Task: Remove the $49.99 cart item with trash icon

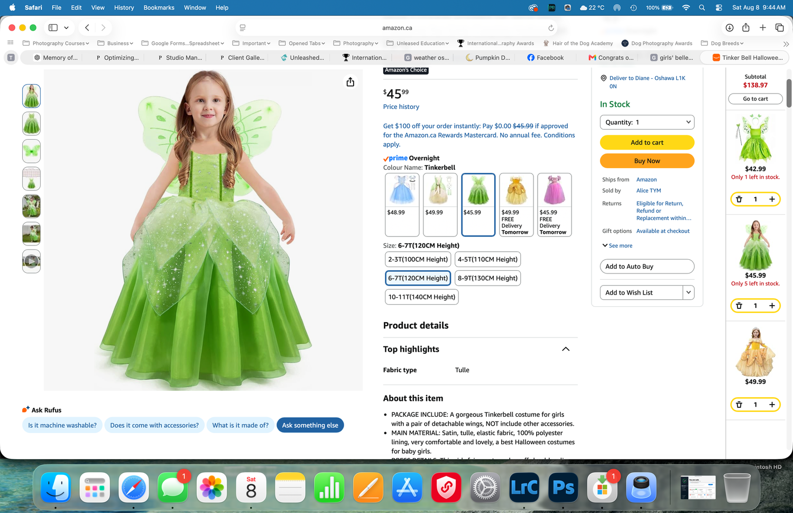Action: (x=739, y=405)
